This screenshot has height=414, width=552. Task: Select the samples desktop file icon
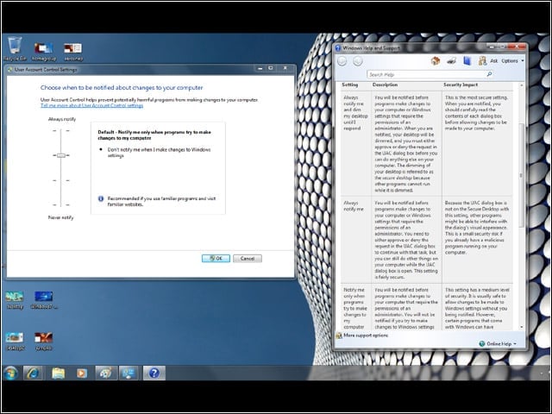click(x=43, y=342)
